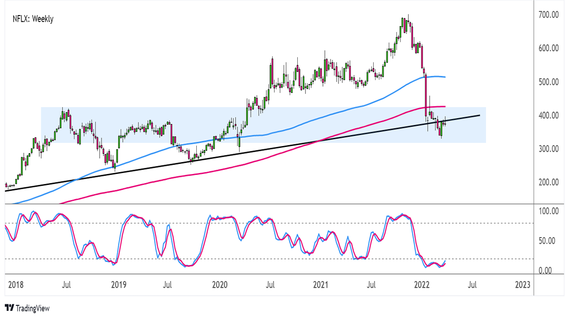Click the 2021 time axis label

pyautogui.click(x=321, y=285)
